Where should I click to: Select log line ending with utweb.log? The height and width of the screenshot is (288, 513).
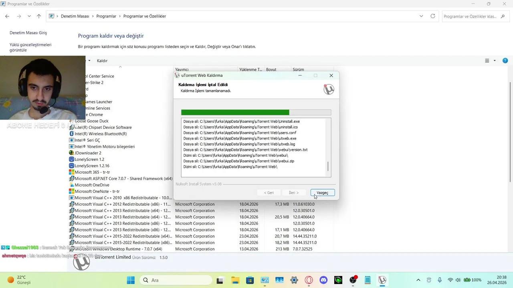tap(239, 144)
